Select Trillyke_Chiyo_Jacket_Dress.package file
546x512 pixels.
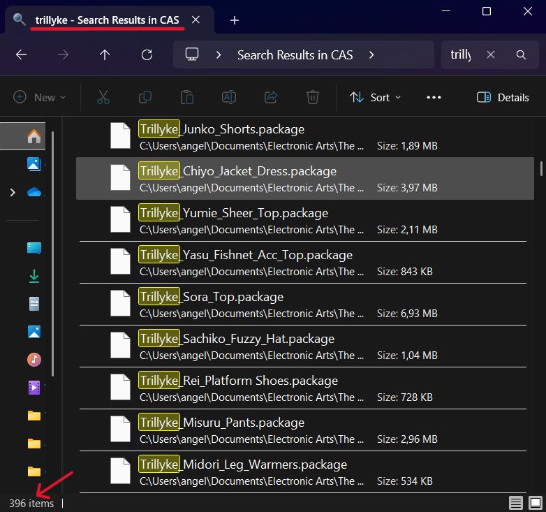[x=304, y=178]
